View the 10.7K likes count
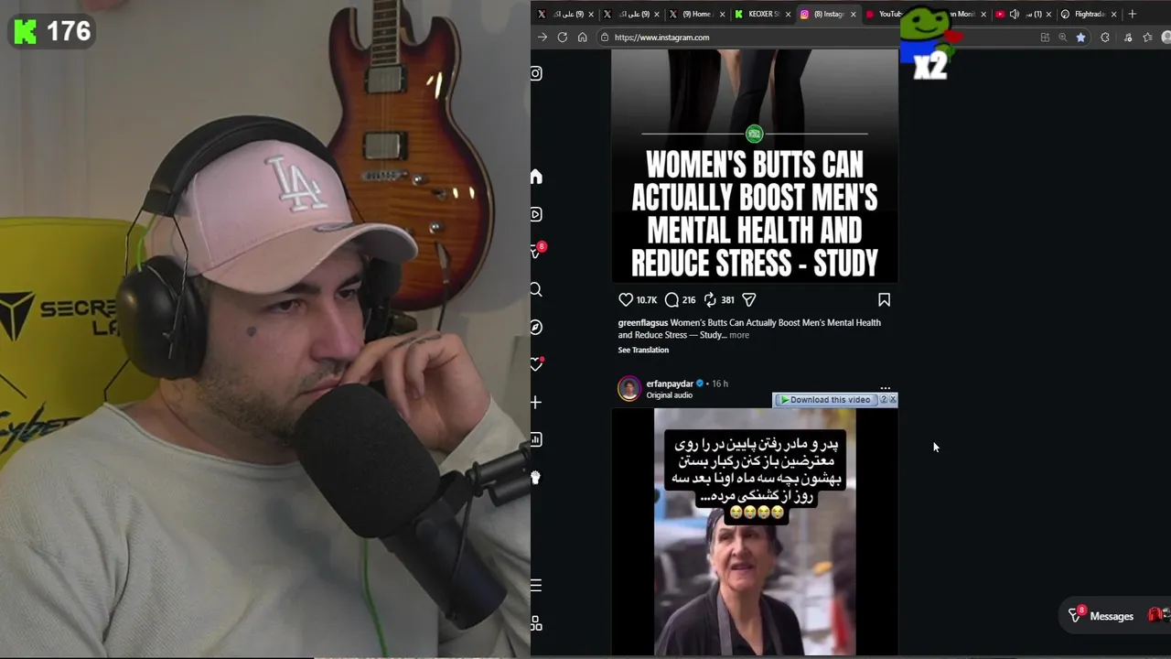The image size is (1171, 659). click(x=647, y=300)
